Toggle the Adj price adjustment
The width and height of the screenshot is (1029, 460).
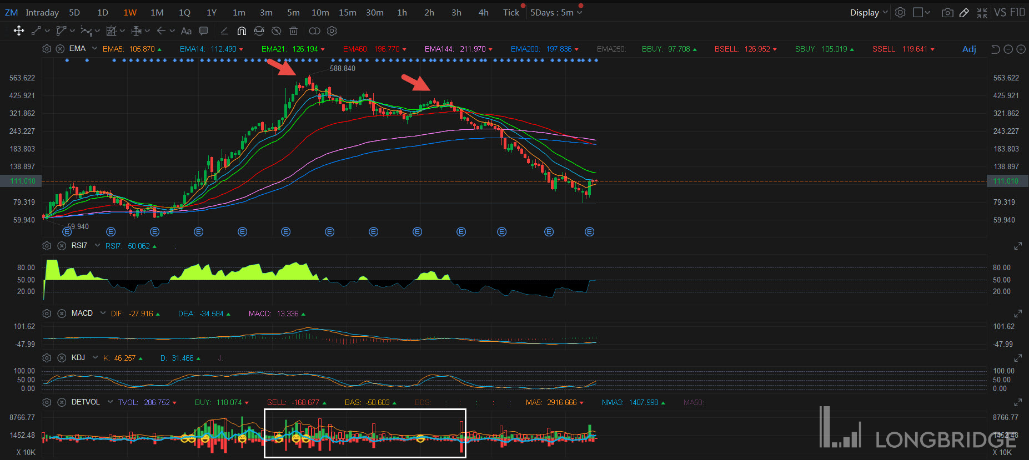tap(969, 49)
